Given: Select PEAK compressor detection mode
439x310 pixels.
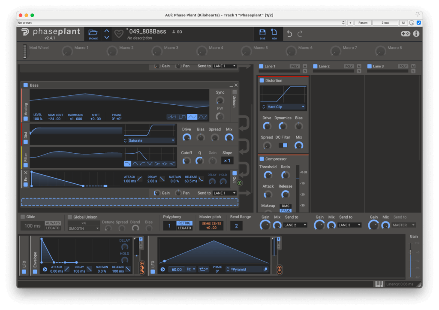Looking at the screenshot, I should coord(286,210).
